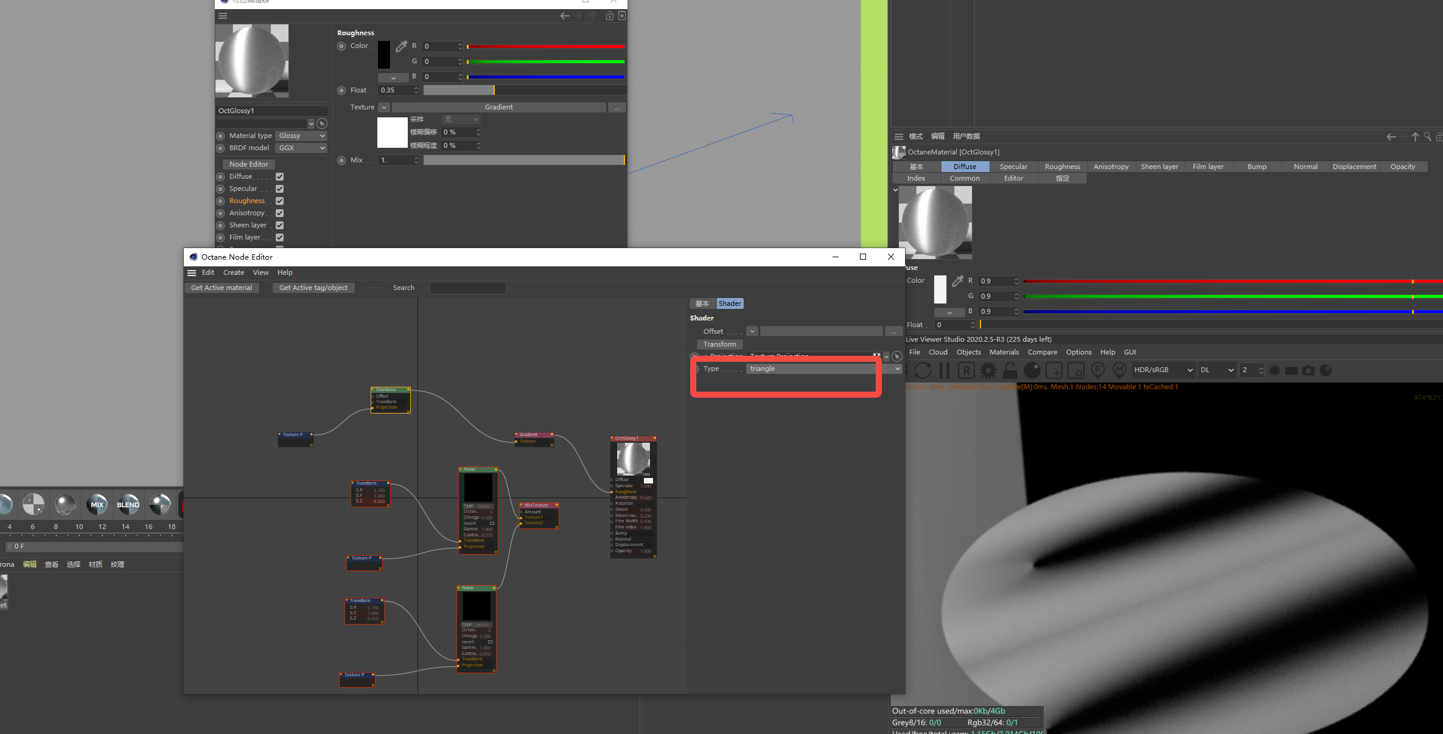Disable the Specular channel checkbox
1443x734 pixels.
pyautogui.click(x=279, y=189)
